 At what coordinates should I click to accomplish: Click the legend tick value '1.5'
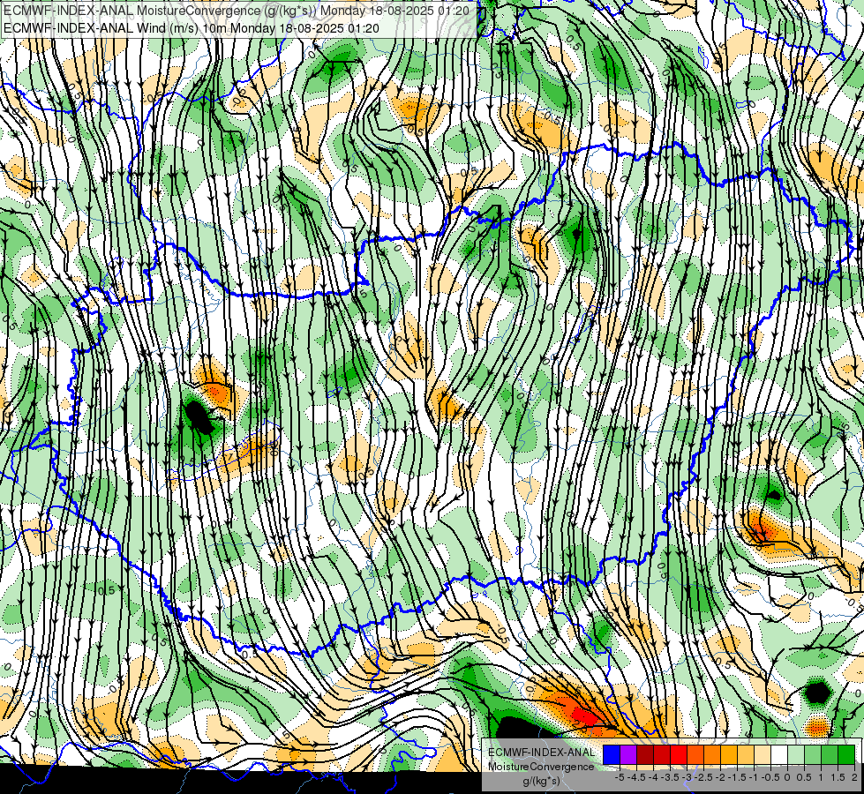tap(838, 777)
